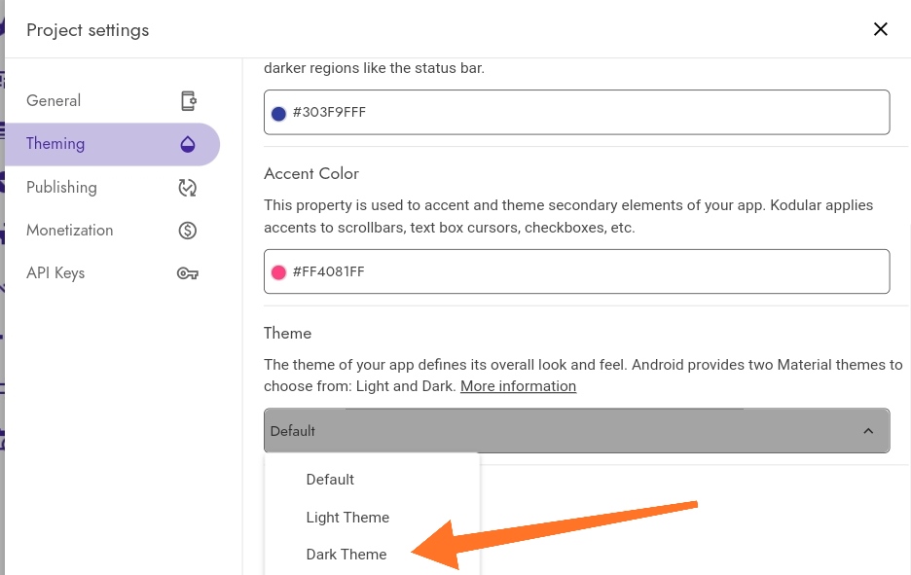Click the Publishing refresh icon
Image resolution: width=911 pixels, height=575 pixels.
click(x=188, y=188)
